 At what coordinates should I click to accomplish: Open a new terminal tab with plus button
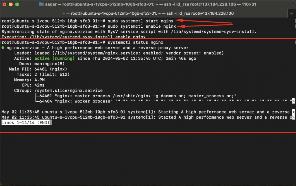point(292,13)
